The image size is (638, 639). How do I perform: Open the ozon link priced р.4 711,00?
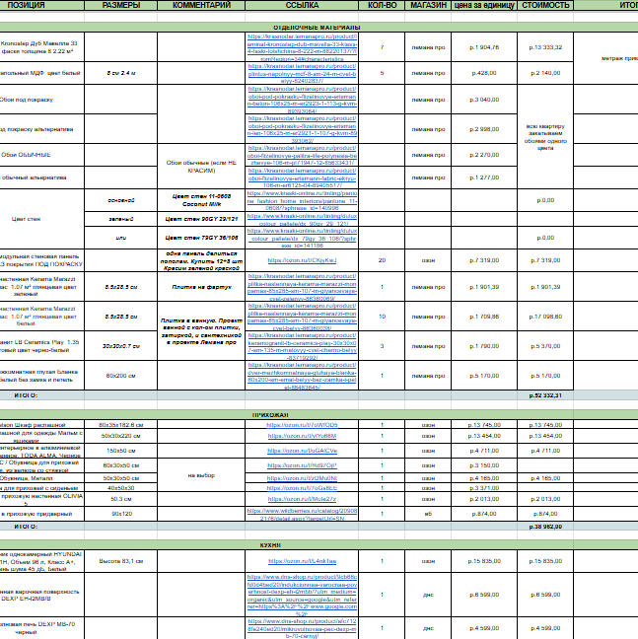(302, 451)
